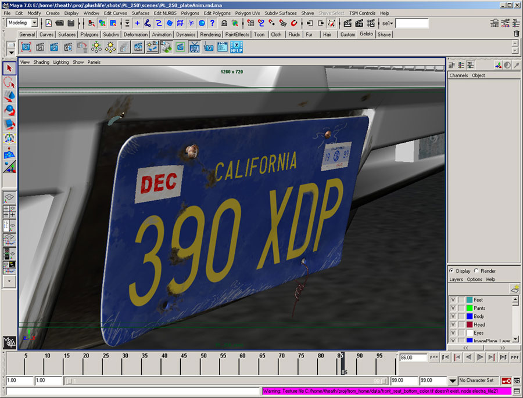Create a new display layer
This screenshot has width=523, height=398.
[514, 288]
